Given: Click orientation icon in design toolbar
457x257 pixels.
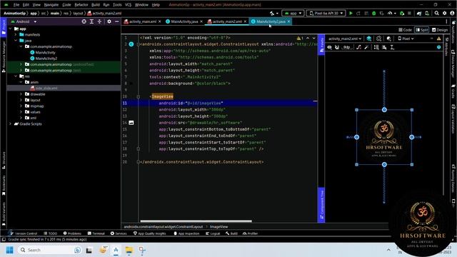Looking at the screenshot, I should point(378,39).
